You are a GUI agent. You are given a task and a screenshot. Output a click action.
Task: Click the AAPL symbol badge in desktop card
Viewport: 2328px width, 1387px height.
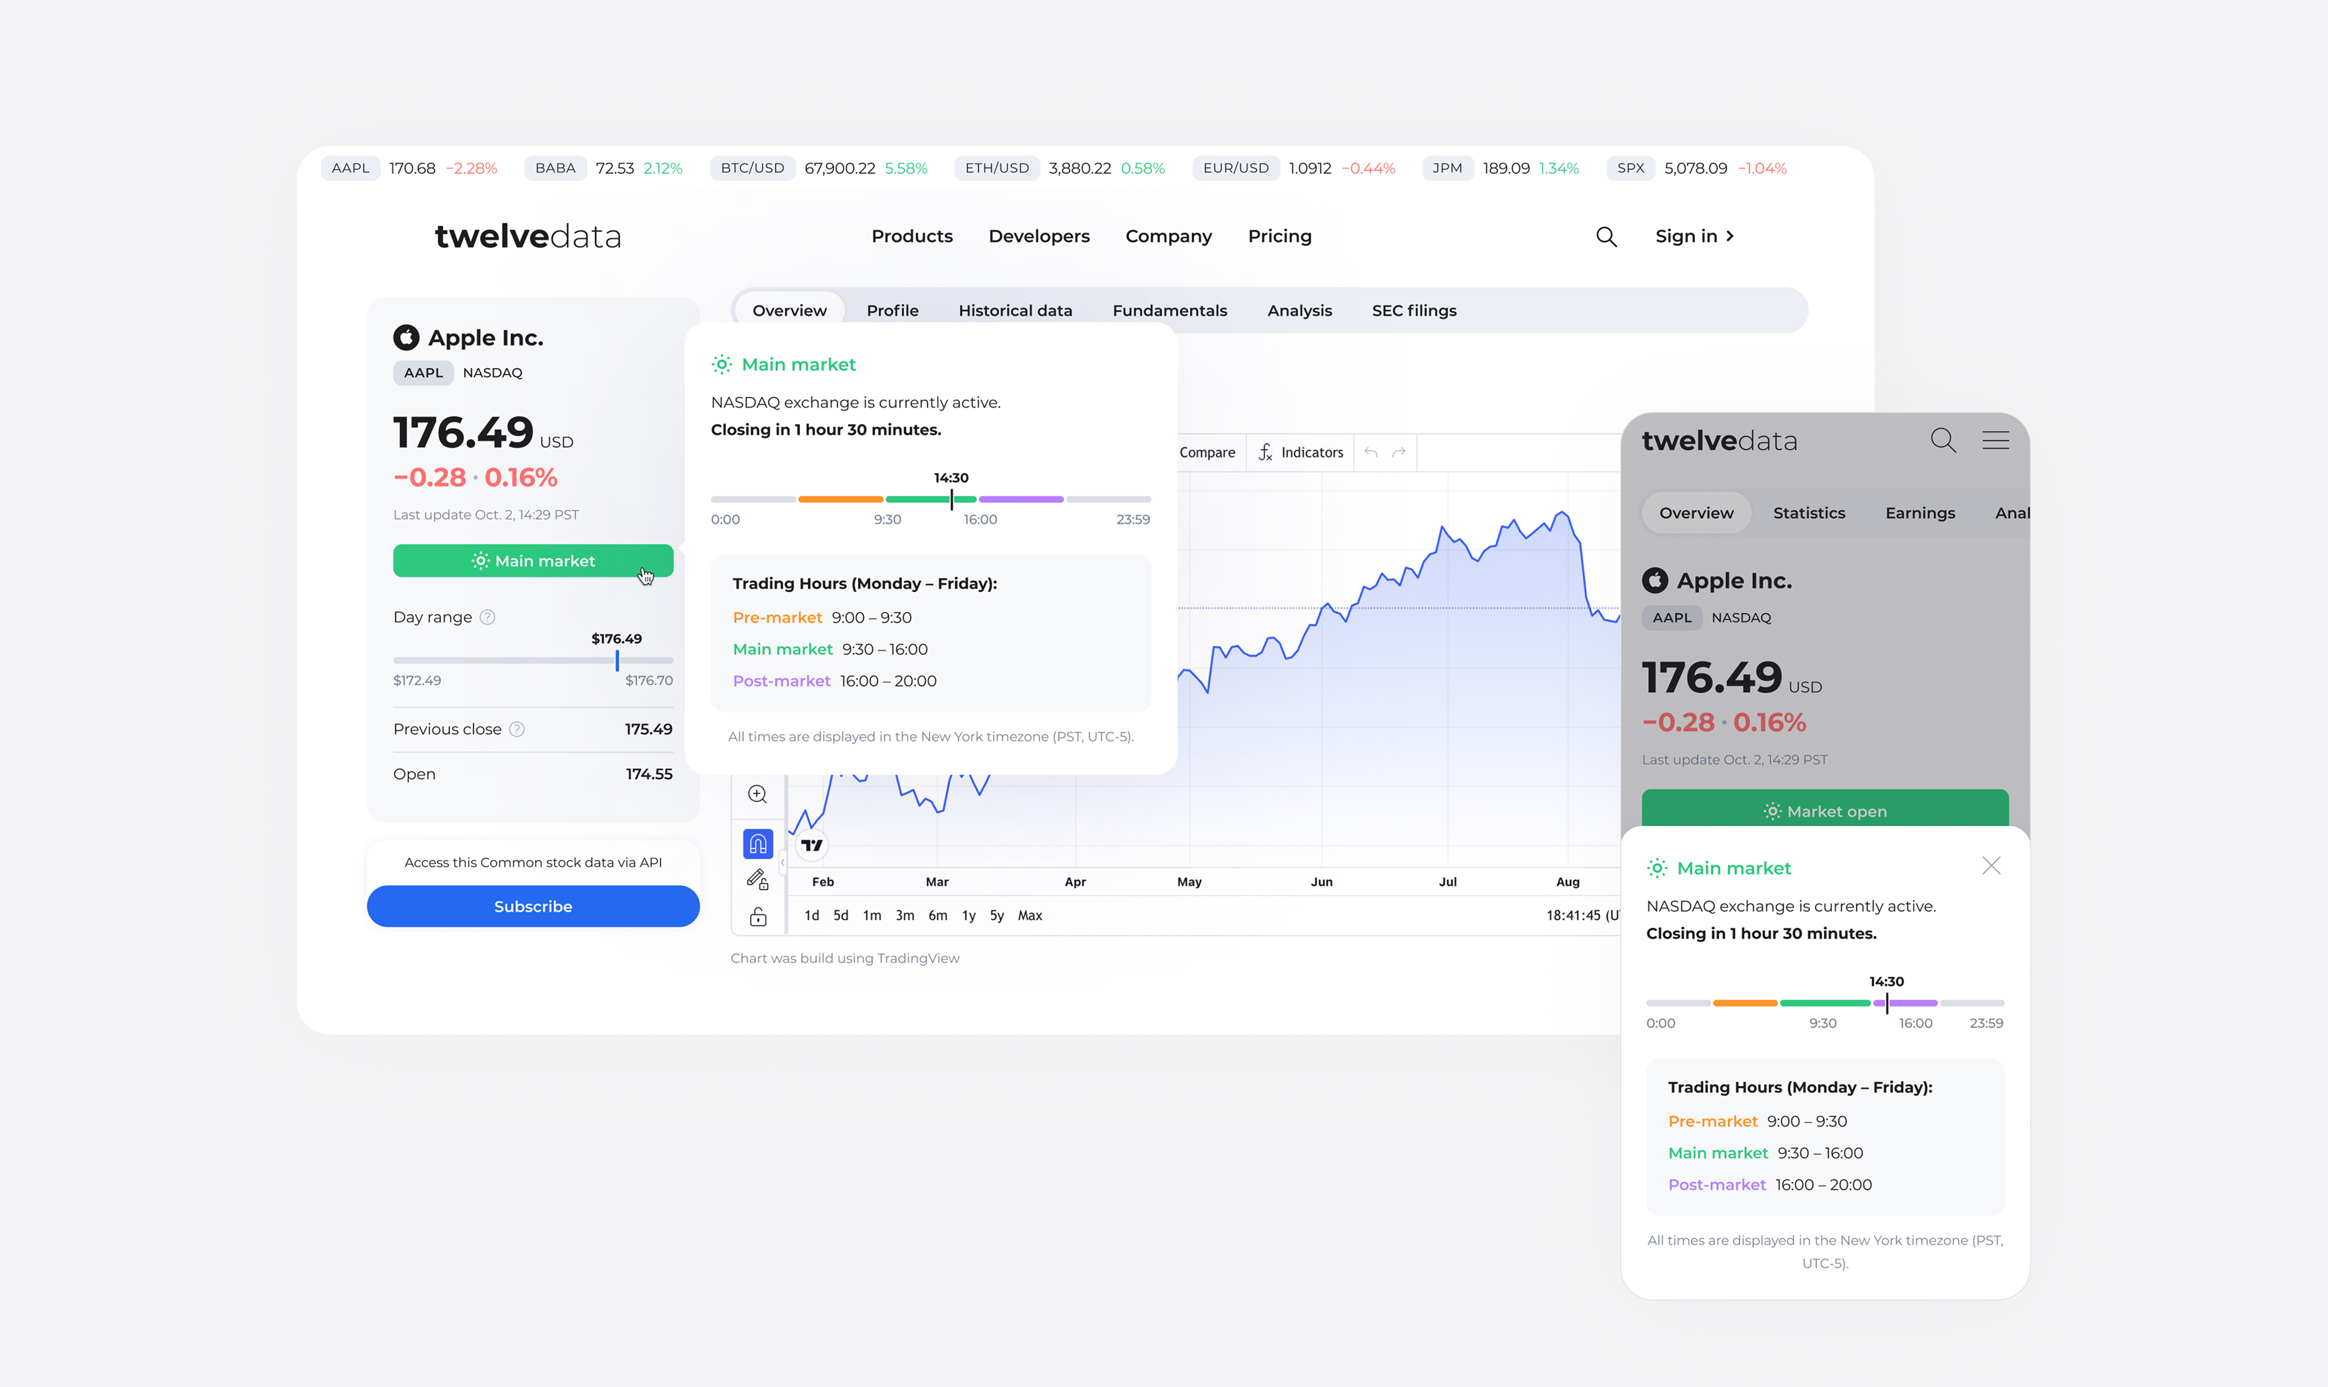pyautogui.click(x=423, y=373)
